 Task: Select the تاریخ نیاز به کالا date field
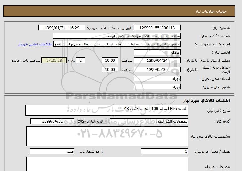(52, 121)
